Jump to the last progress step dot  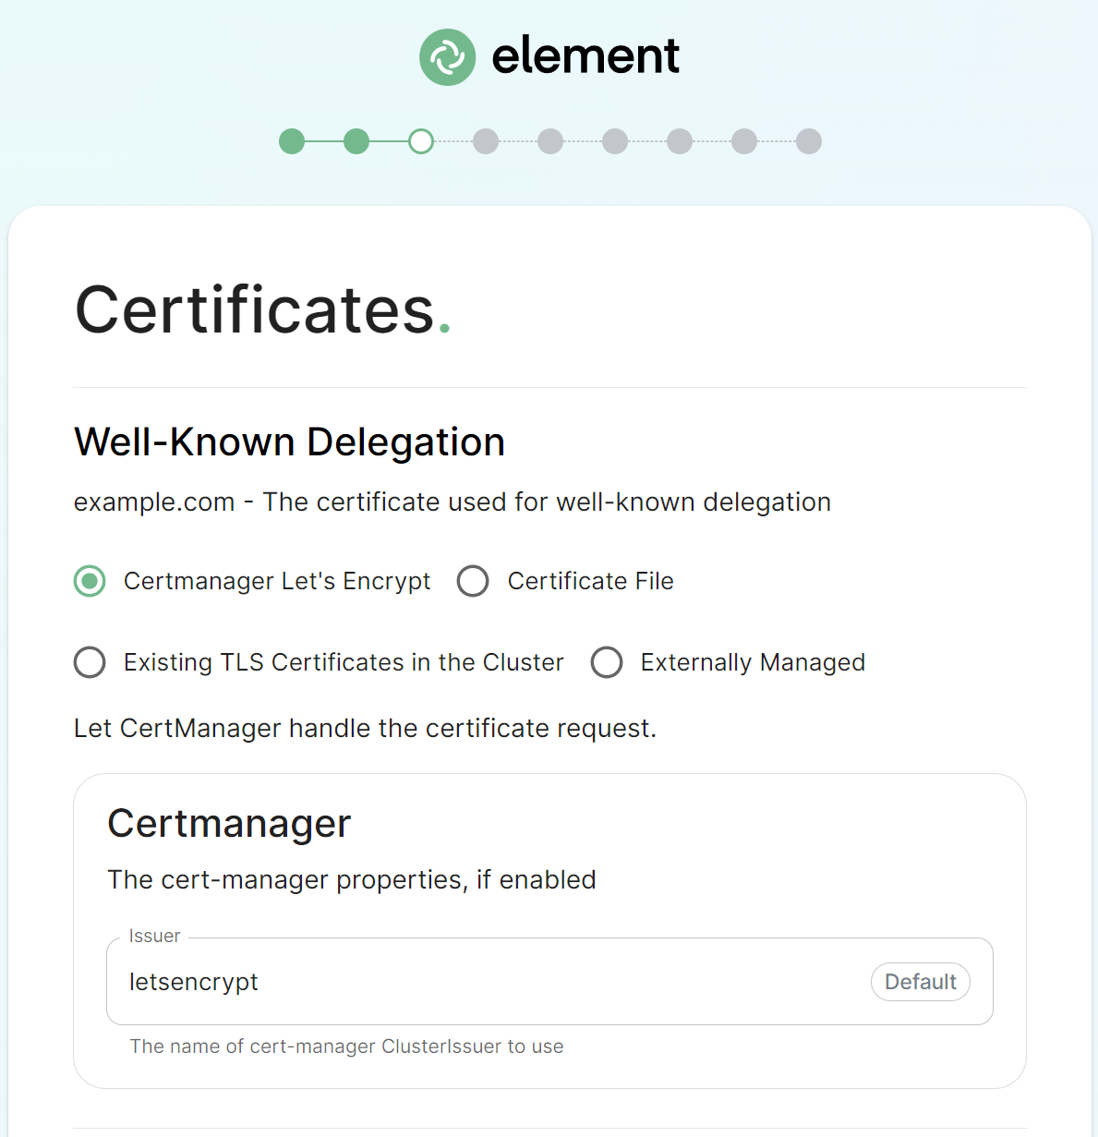click(809, 141)
